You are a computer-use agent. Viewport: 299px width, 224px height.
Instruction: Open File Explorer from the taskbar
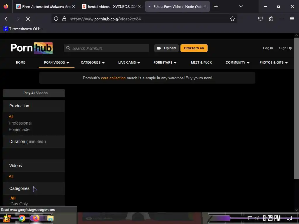[50, 218]
